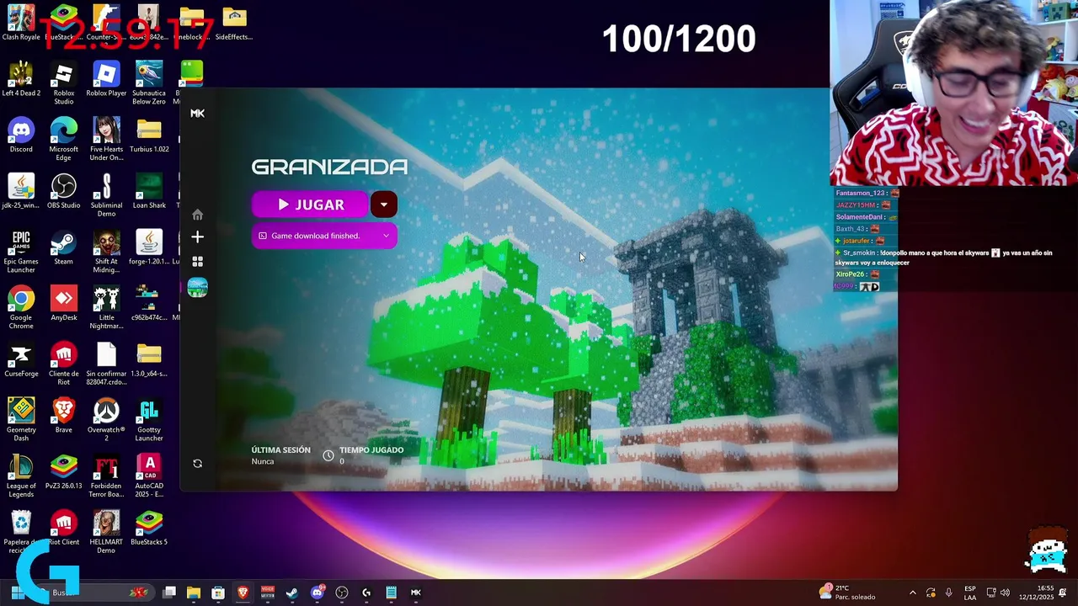Image resolution: width=1078 pixels, height=606 pixels.
Task: Open SideEffects folder on desktop
Action: (x=234, y=23)
